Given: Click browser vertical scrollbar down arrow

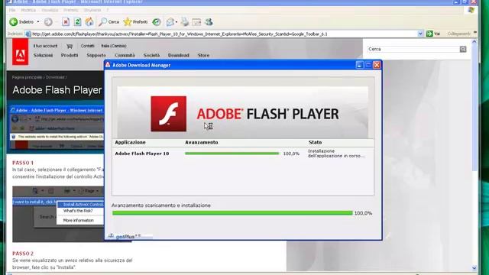Looking at the screenshot, I should click(474, 268).
